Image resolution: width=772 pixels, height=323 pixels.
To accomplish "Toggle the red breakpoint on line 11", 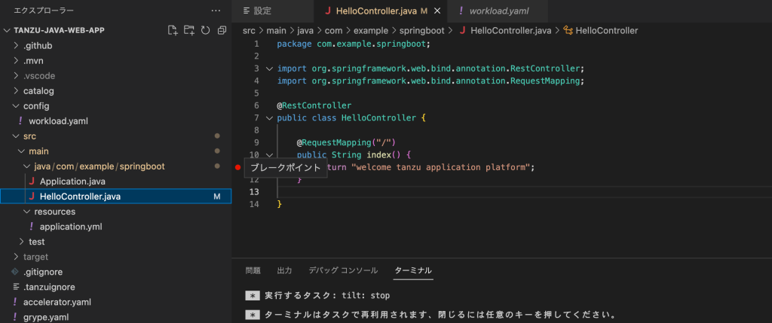I will (238, 167).
